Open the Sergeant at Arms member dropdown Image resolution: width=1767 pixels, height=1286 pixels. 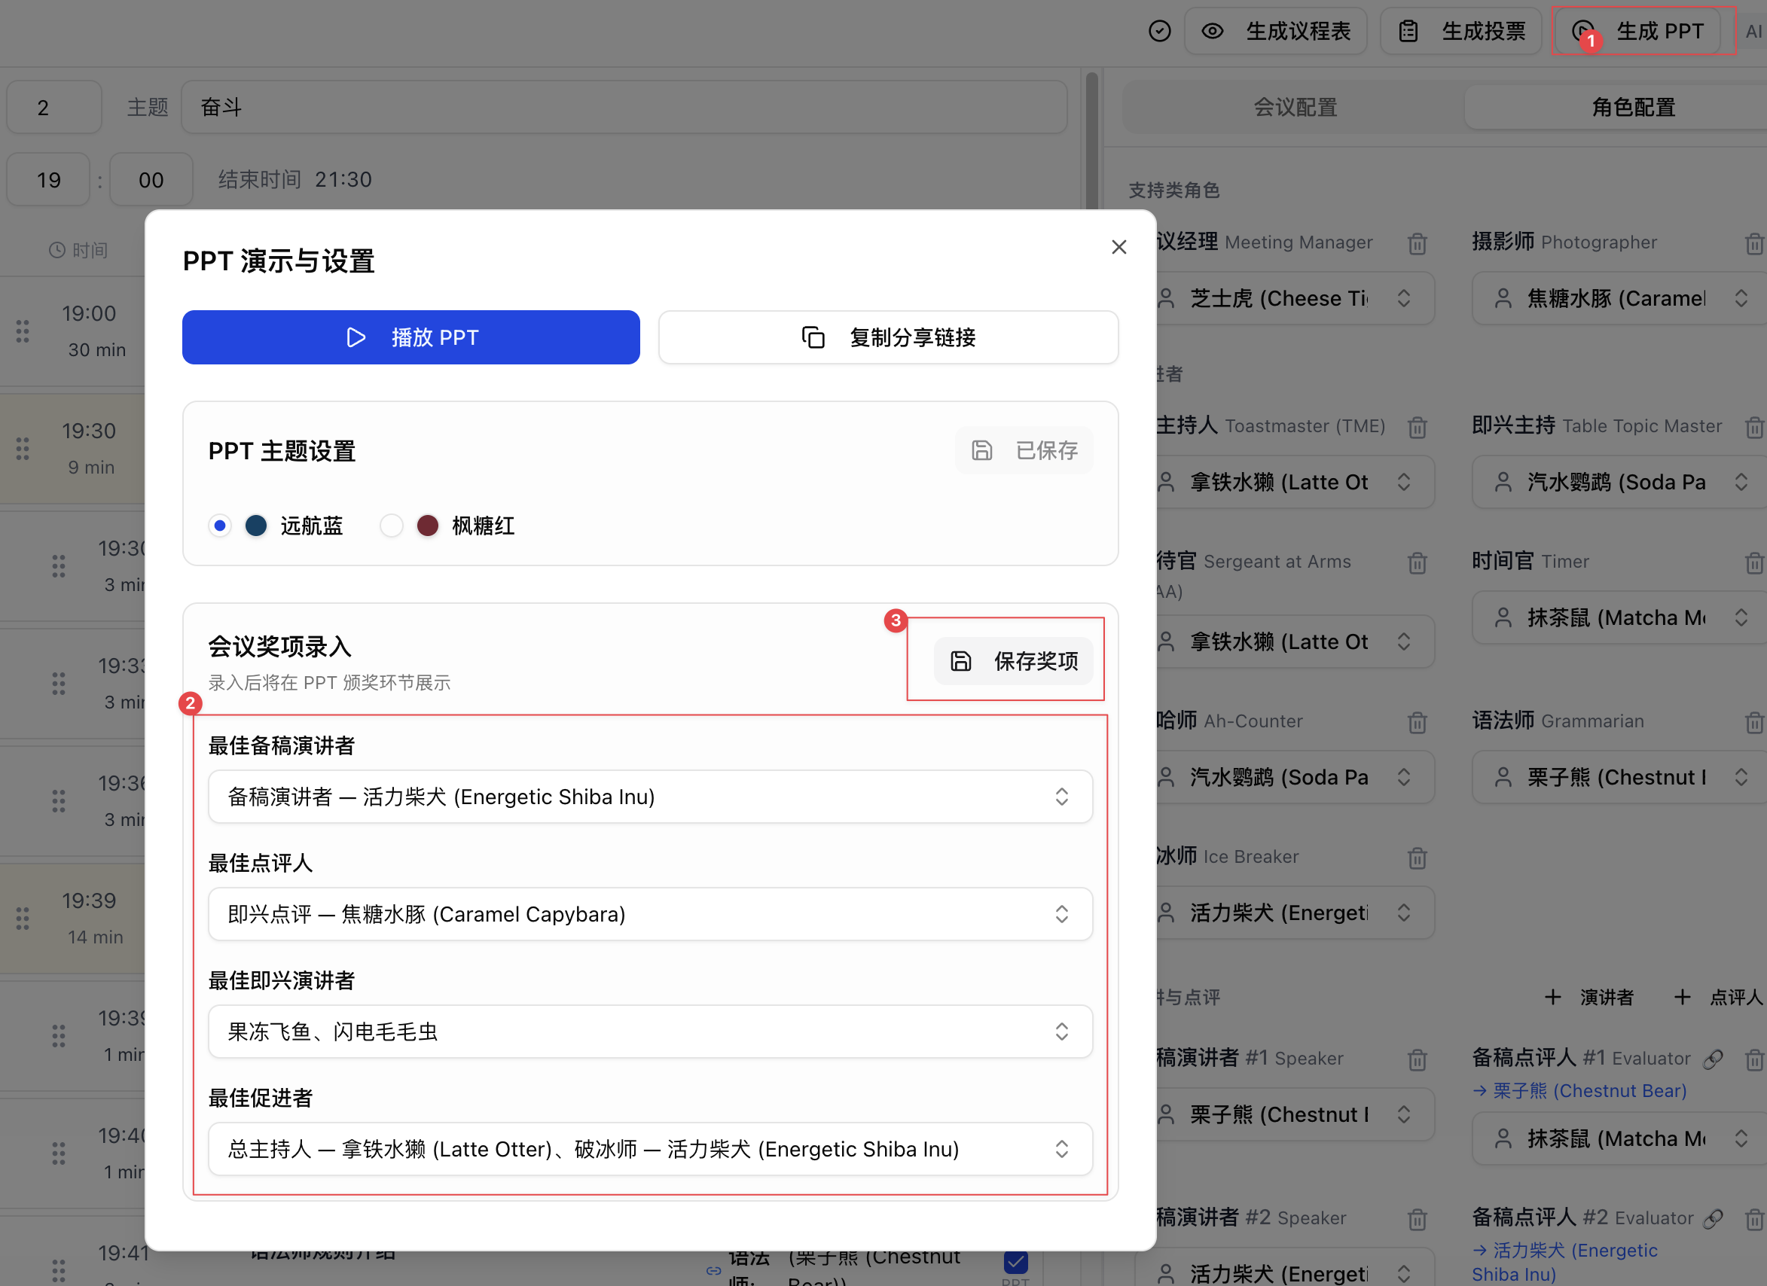click(x=1295, y=641)
